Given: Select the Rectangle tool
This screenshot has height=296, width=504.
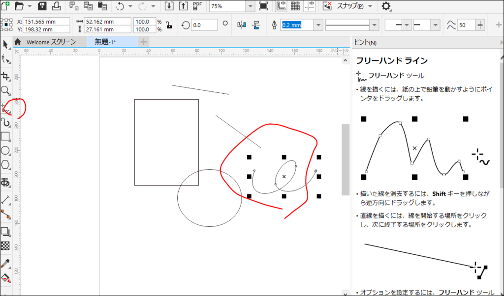Looking at the screenshot, I should [x=6, y=137].
